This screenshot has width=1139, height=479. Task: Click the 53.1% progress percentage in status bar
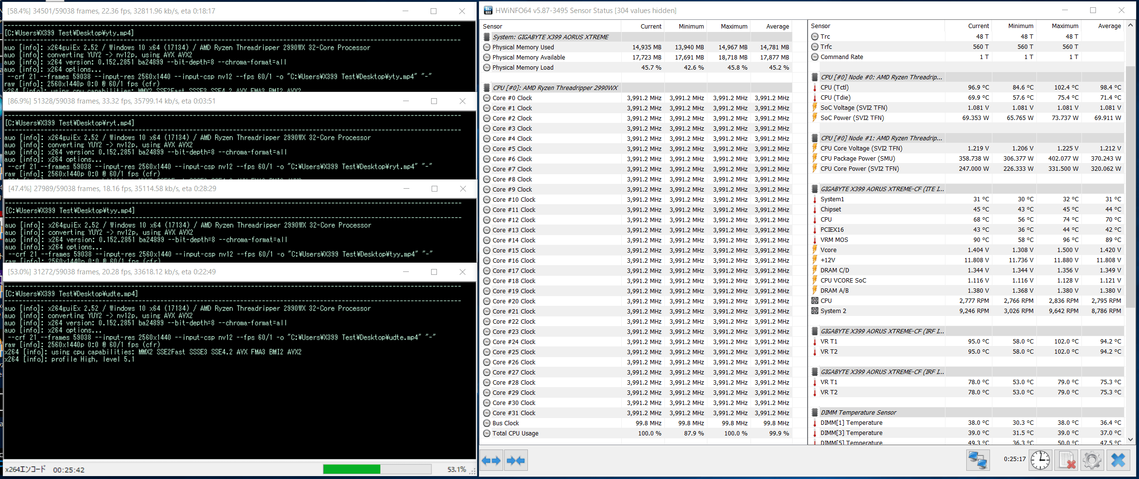[456, 469]
